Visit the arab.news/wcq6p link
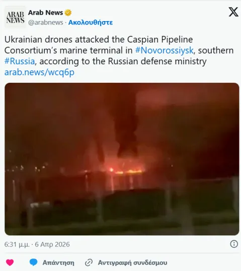This screenshot has height=271, width=241. (39, 72)
